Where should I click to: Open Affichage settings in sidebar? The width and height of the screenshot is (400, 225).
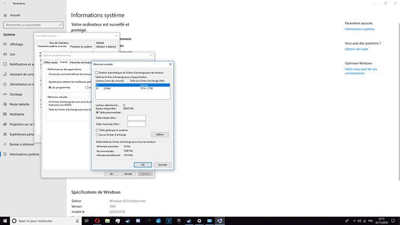[16, 44]
